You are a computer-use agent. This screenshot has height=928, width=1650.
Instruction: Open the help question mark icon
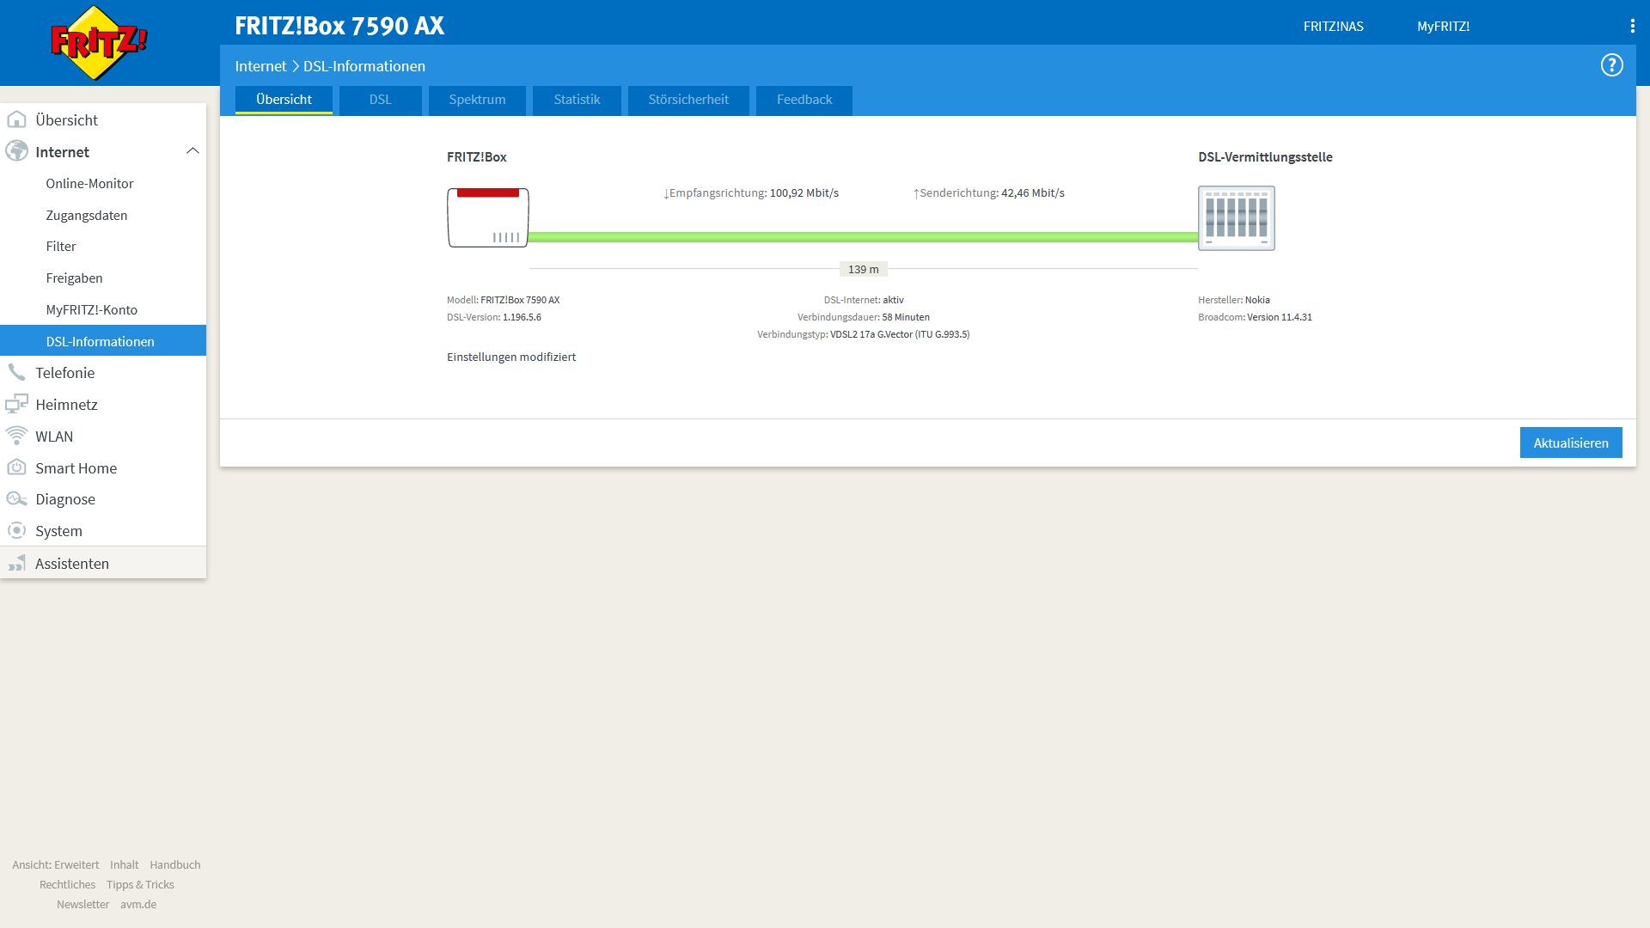(x=1611, y=65)
